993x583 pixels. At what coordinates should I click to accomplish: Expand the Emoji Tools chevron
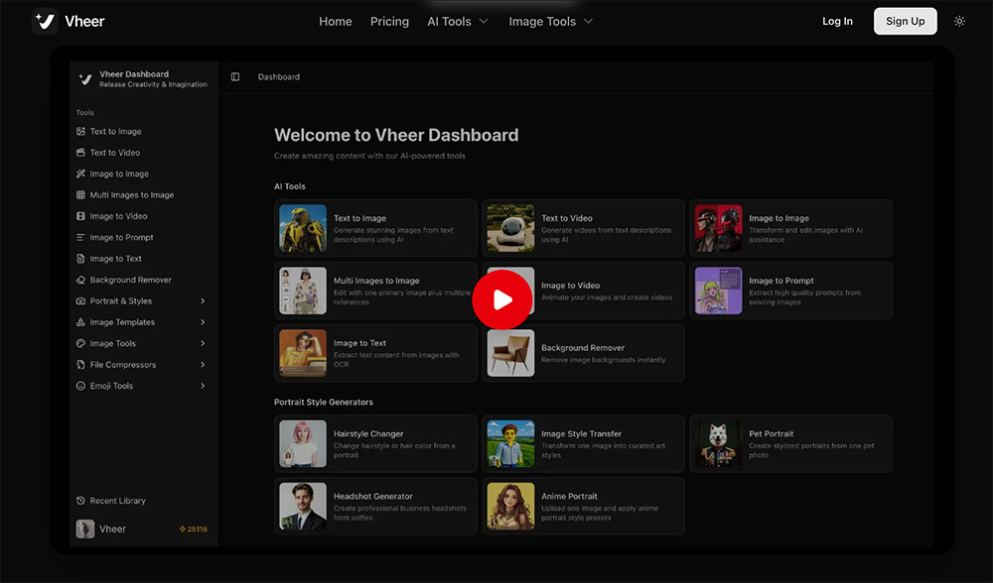pyautogui.click(x=203, y=386)
